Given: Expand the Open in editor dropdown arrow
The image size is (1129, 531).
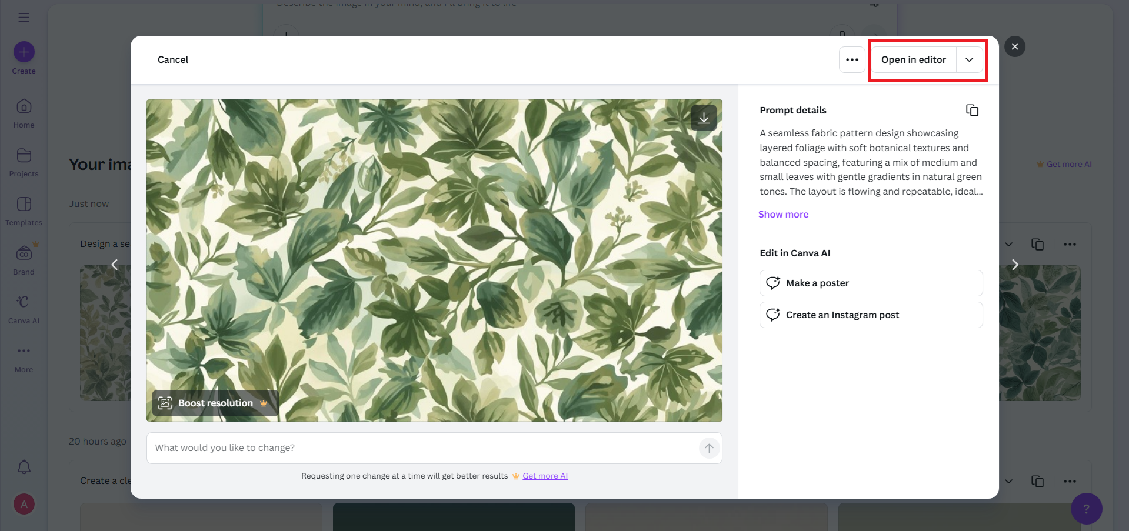Looking at the screenshot, I should 969,60.
